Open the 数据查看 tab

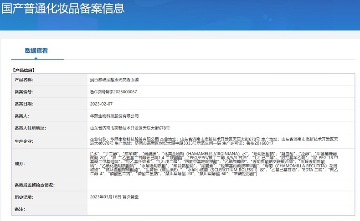(36, 50)
